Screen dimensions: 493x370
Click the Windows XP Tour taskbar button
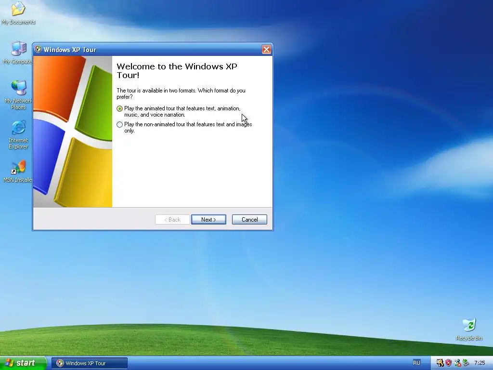(90, 363)
